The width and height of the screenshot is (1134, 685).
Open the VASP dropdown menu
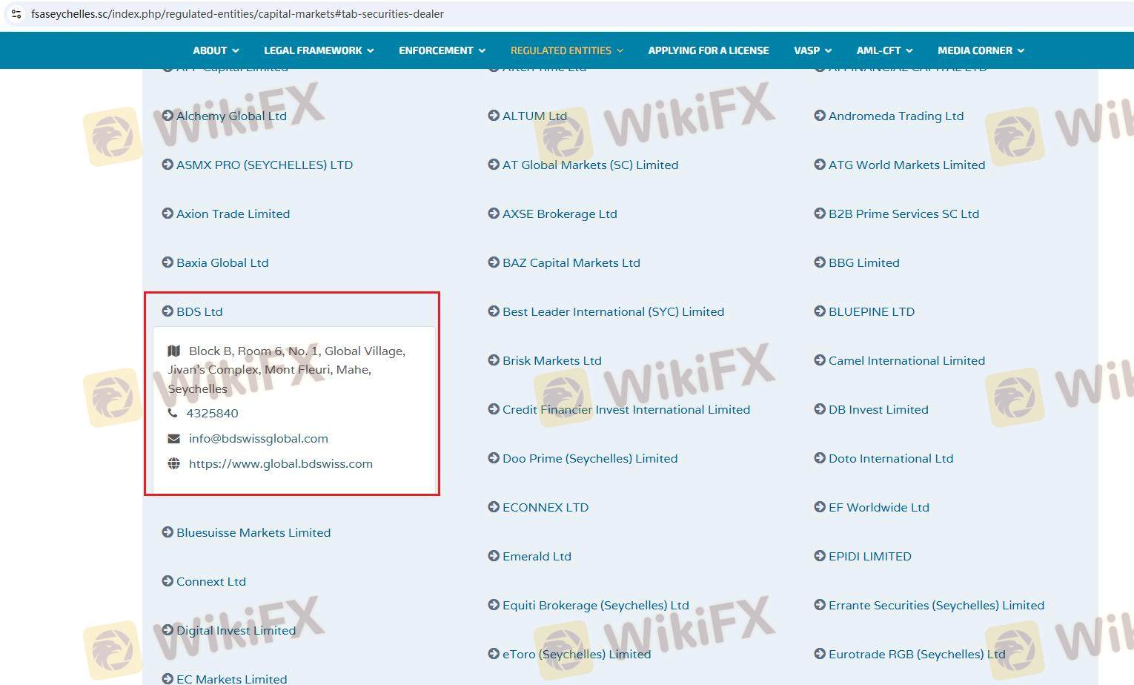[812, 50]
